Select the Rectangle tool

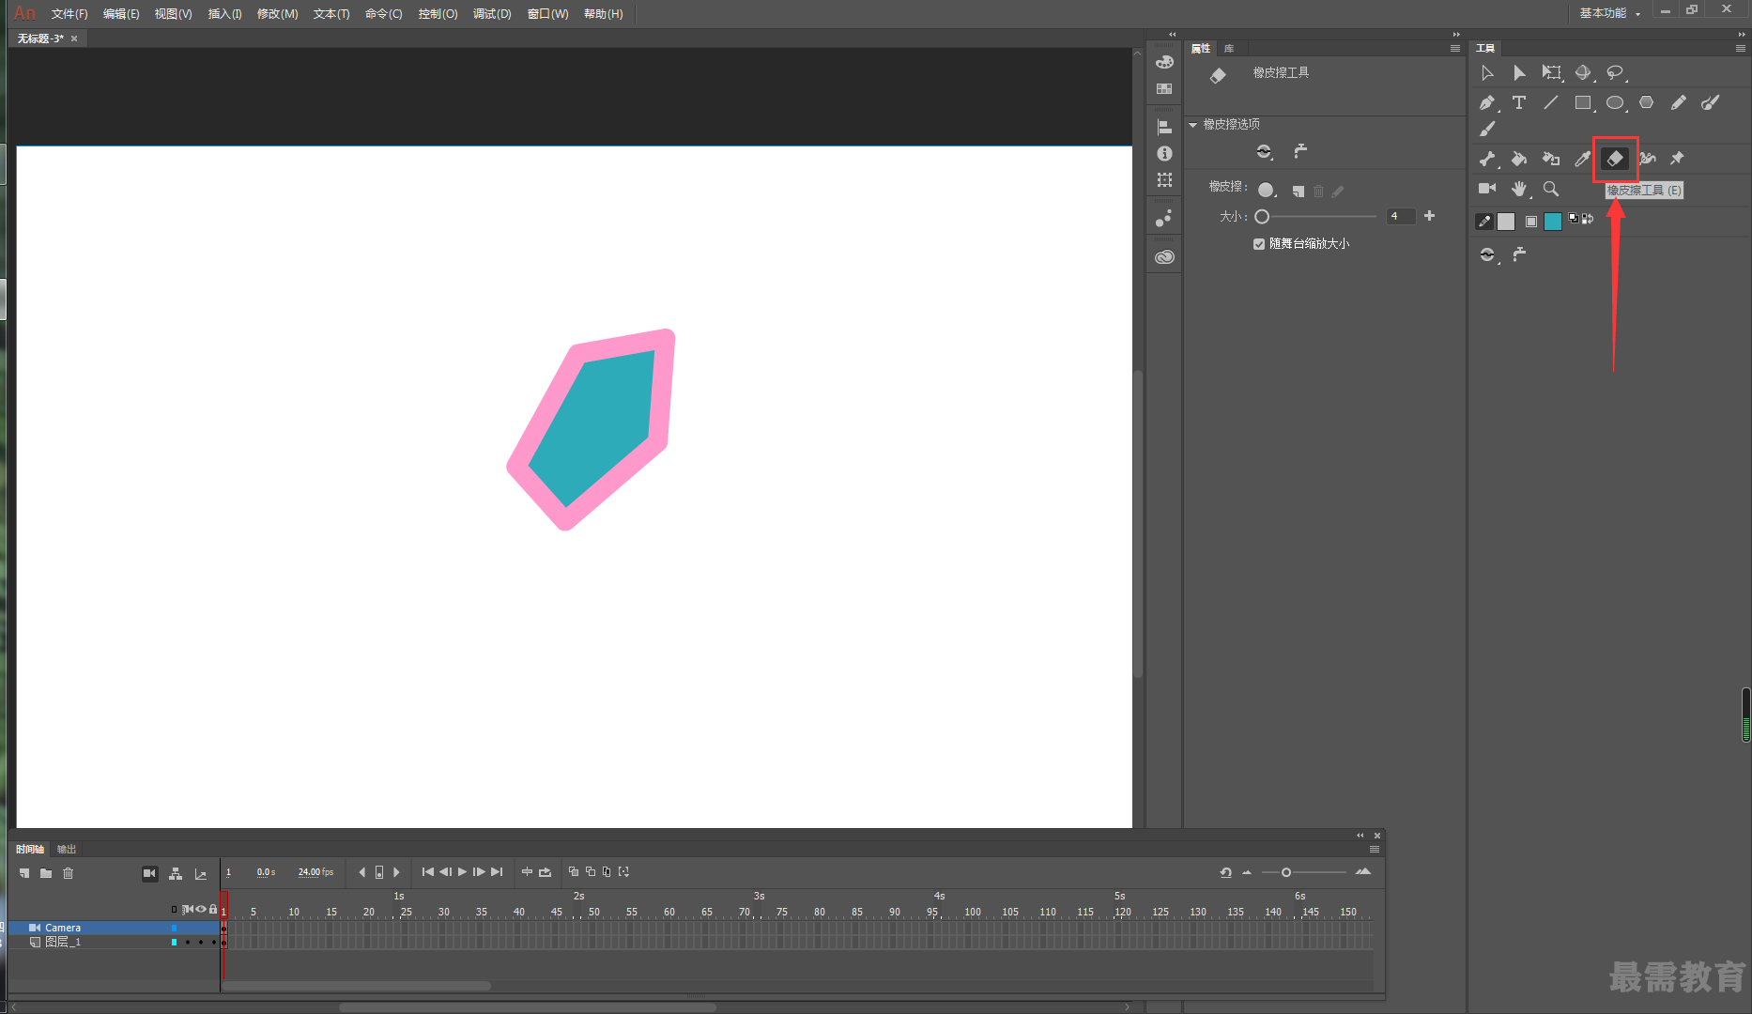(x=1583, y=103)
